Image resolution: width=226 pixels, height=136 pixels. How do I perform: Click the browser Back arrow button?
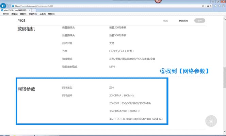pyautogui.click(x=4, y=6)
